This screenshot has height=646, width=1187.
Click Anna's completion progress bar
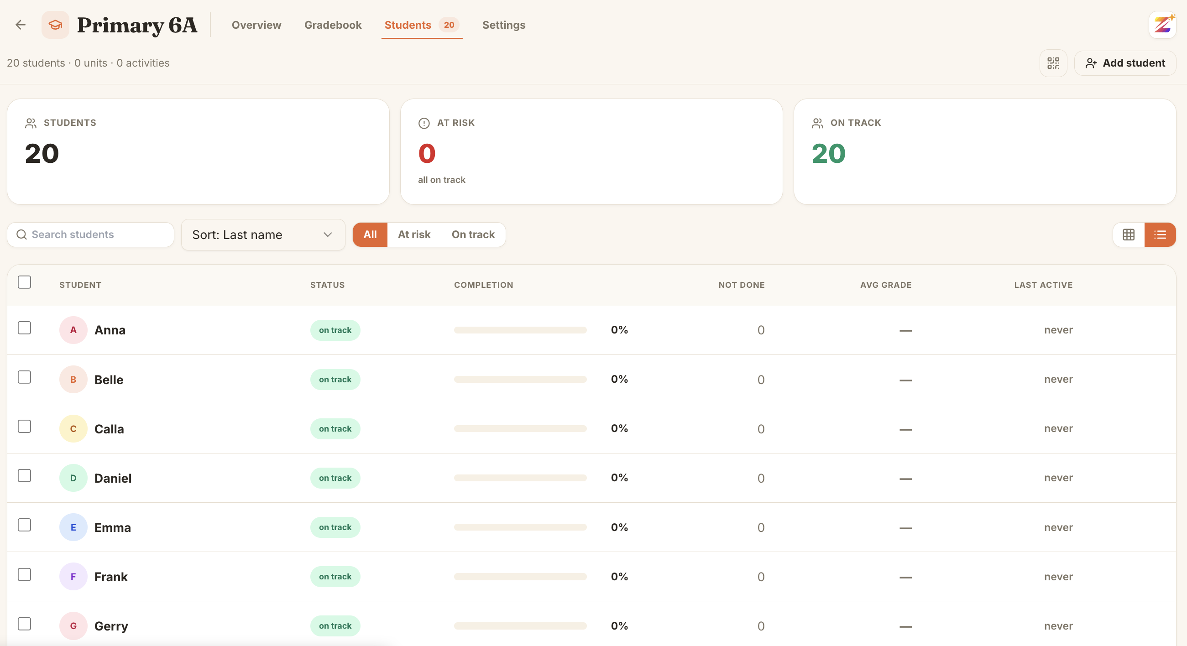point(520,330)
